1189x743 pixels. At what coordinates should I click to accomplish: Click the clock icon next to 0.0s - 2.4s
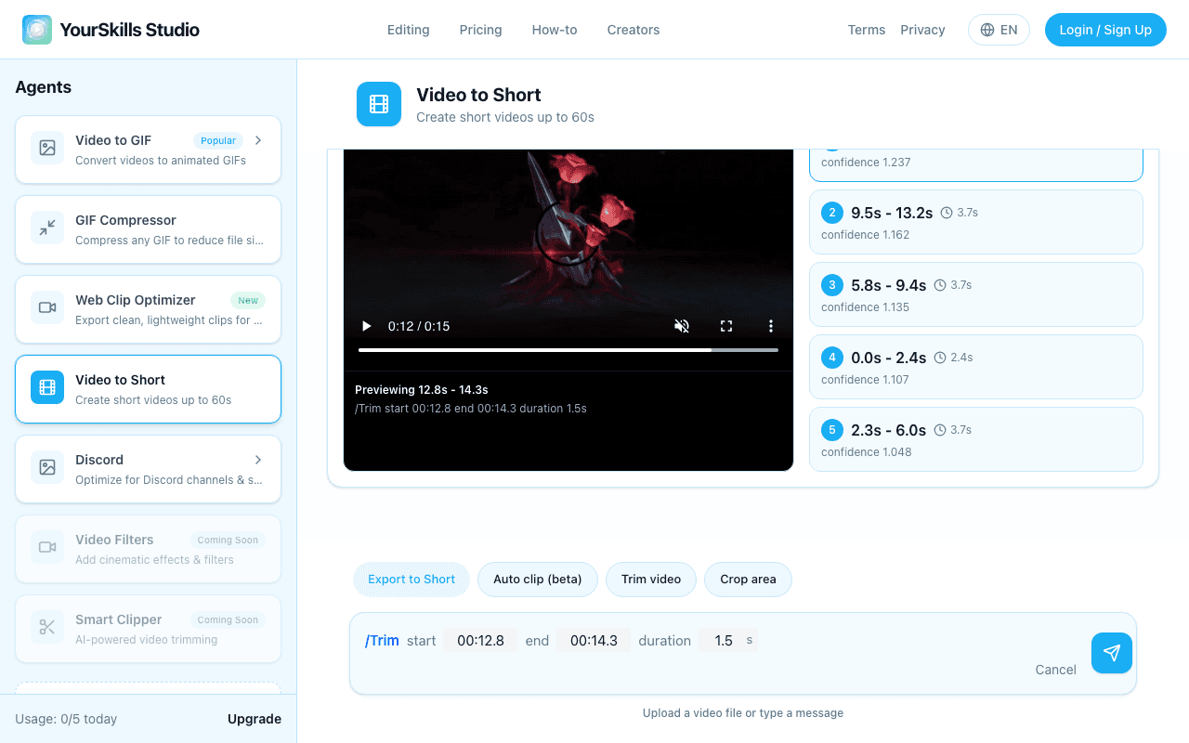point(940,358)
